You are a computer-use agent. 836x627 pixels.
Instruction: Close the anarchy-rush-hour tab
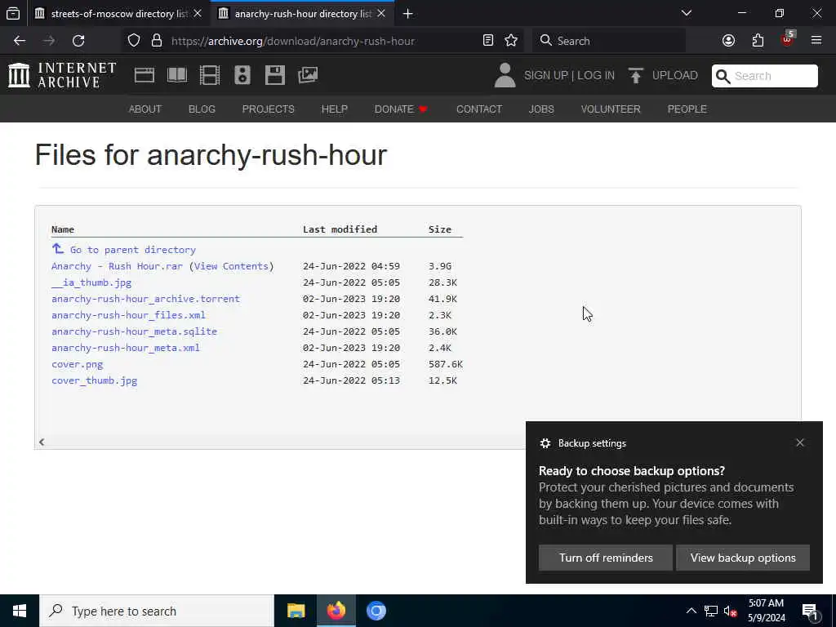click(381, 13)
